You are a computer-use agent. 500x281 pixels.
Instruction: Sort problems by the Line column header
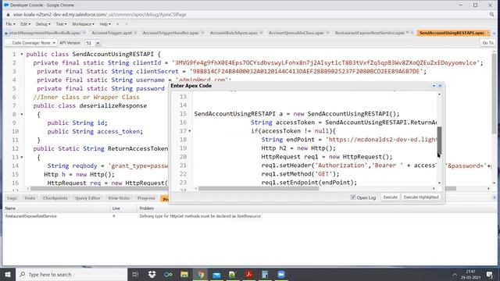[123, 208]
